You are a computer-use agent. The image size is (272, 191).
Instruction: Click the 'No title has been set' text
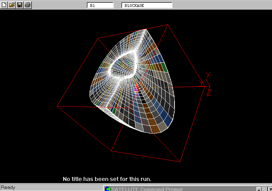[107, 179]
